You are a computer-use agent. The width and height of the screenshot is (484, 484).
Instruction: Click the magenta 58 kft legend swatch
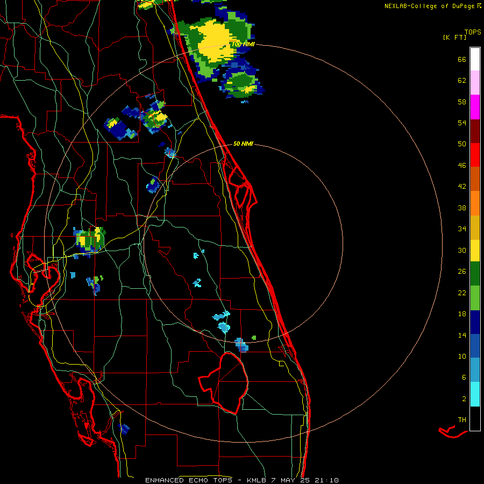475,107
